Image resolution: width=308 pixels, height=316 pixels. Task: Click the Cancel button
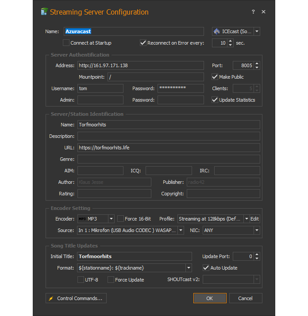pyautogui.click(x=246, y=298)
